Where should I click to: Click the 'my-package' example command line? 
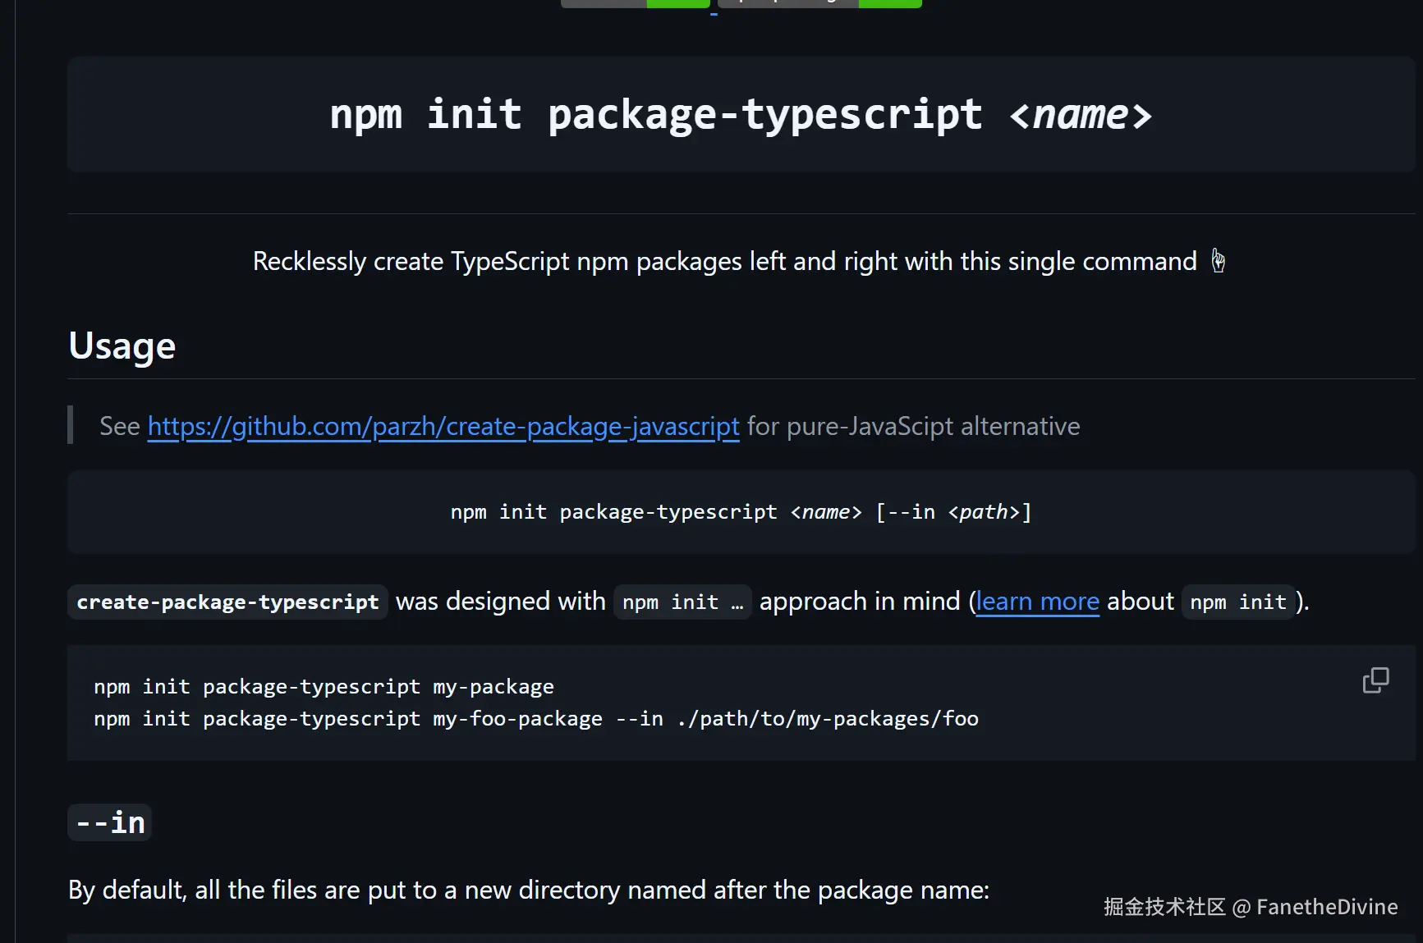(324, 686)
